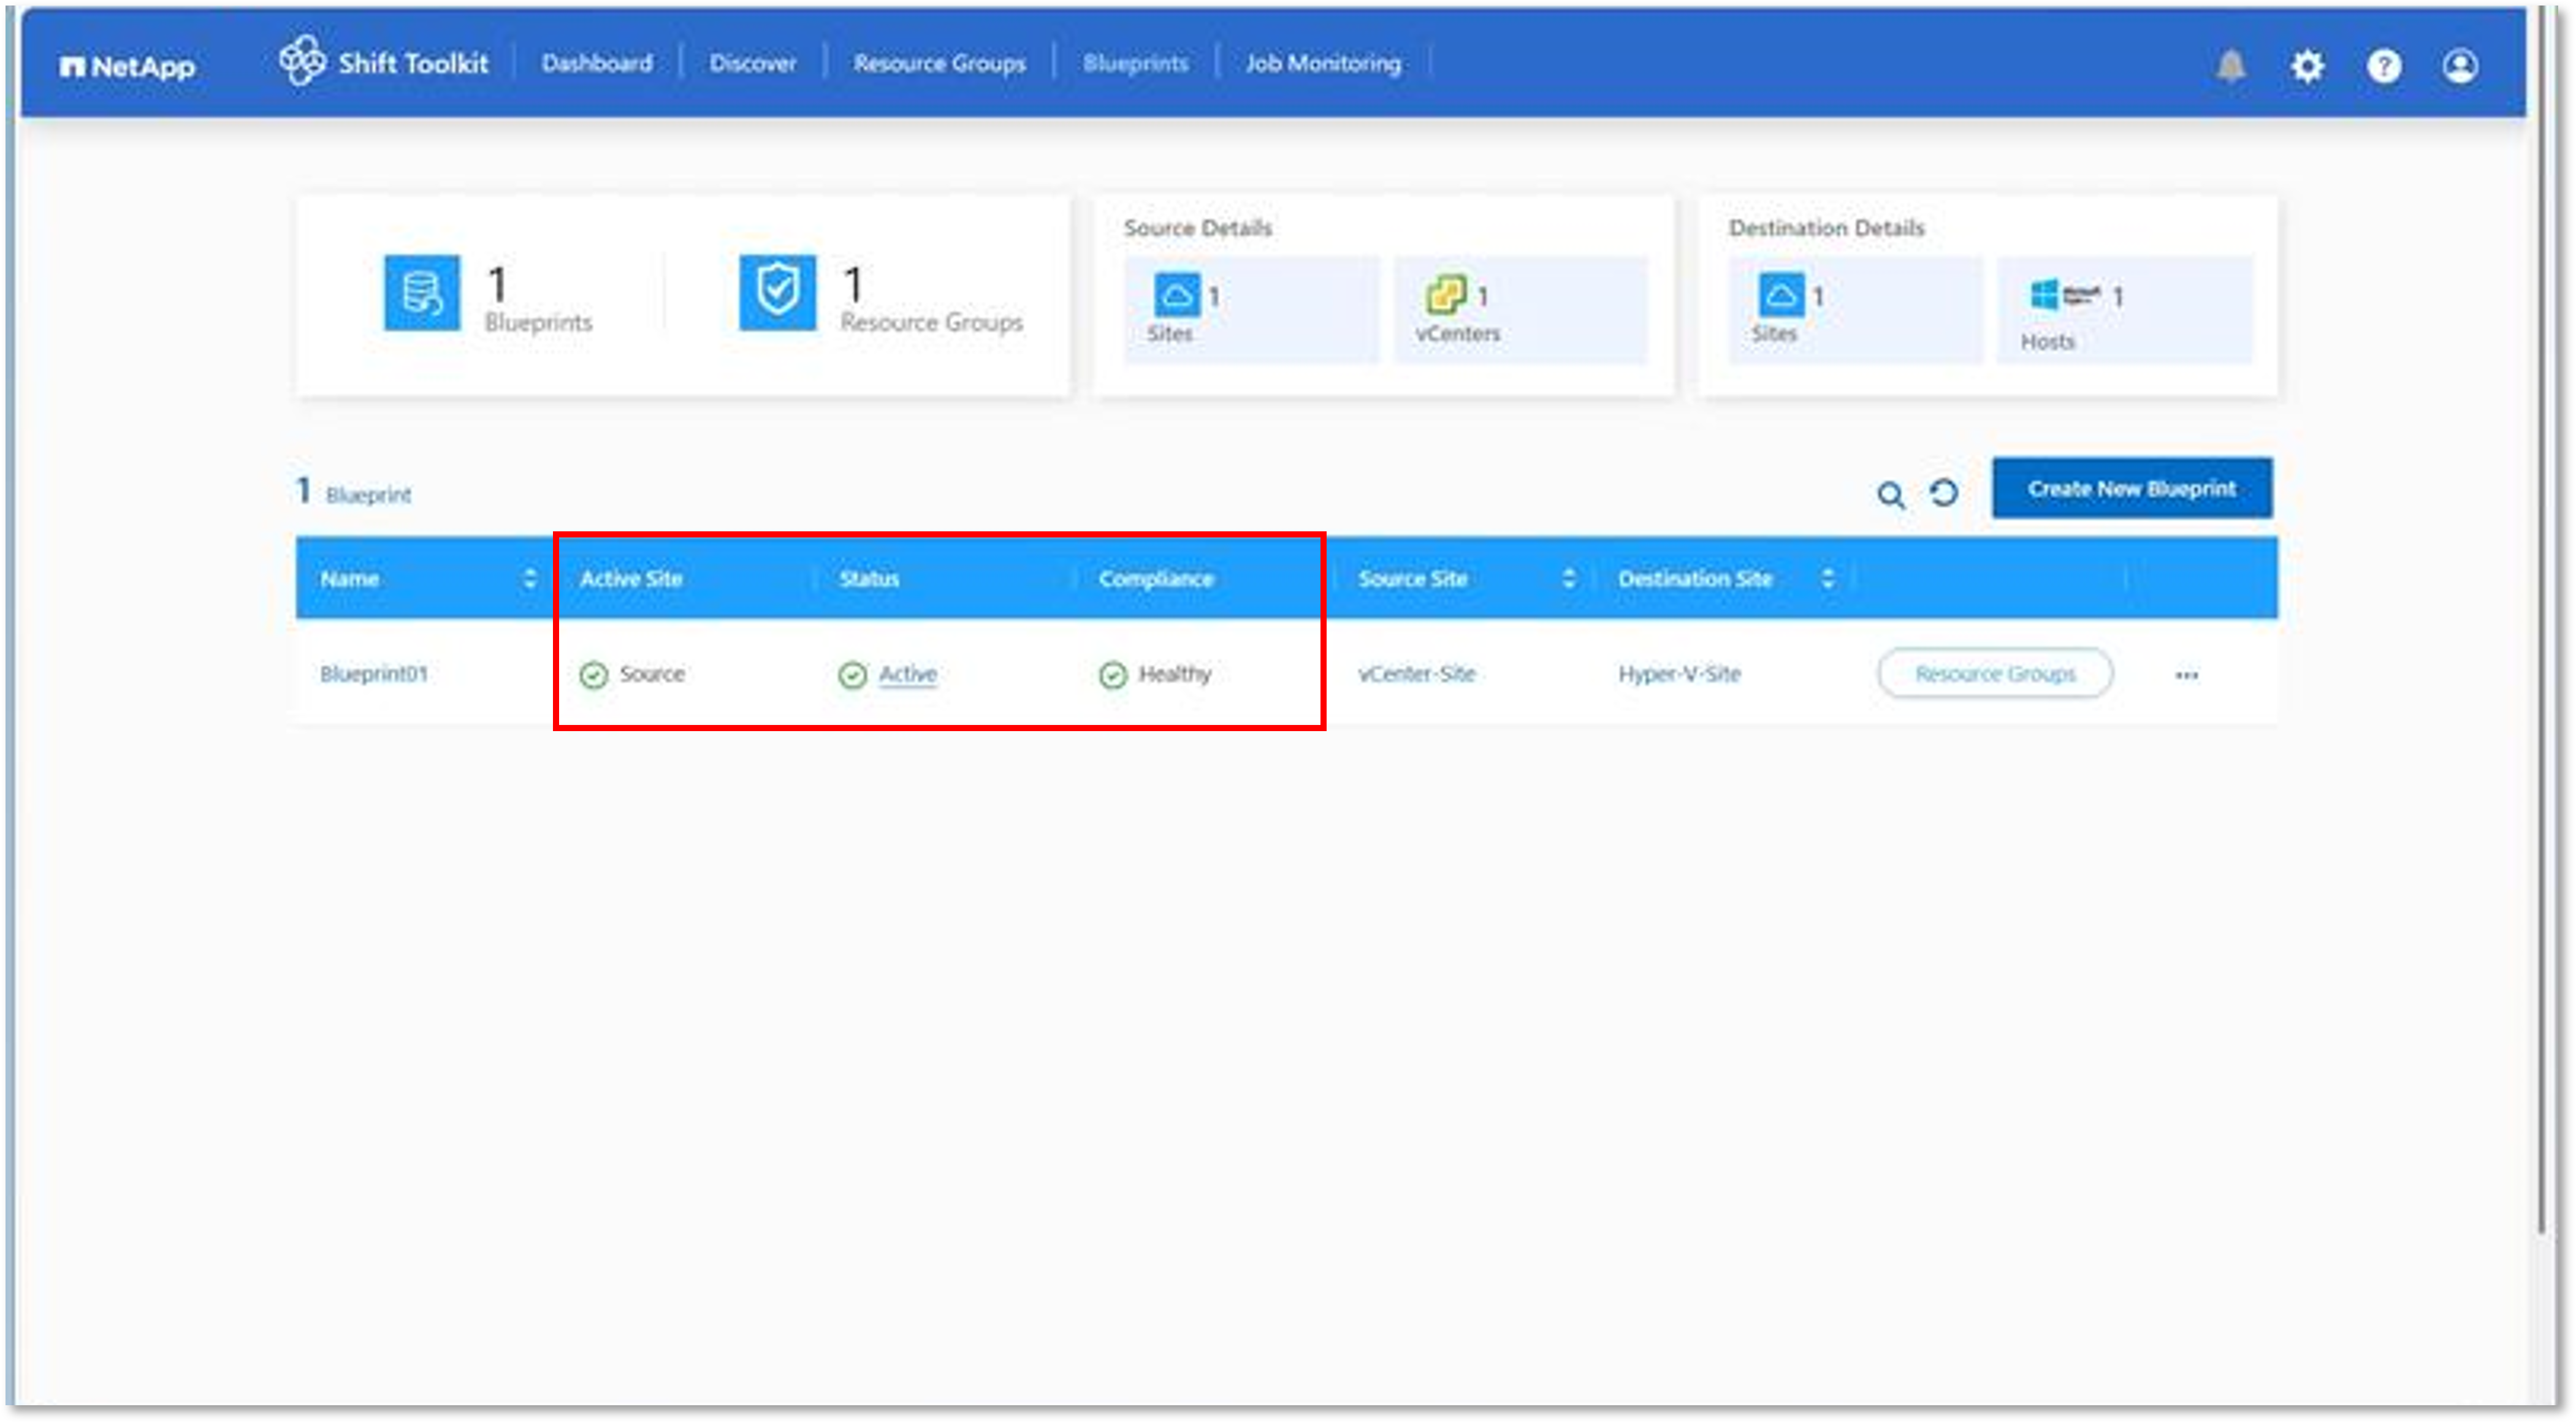The height and width of the screenshot is (1423, 2576).
Task: Click the Destination Details heading
Action: (1826, 228)
